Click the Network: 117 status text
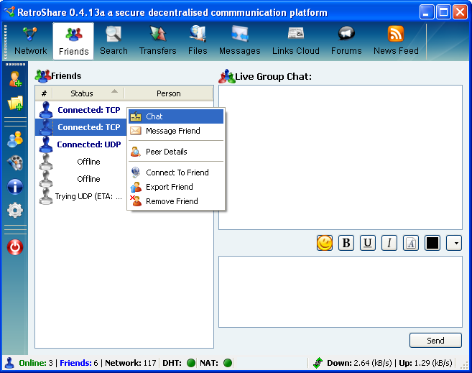This screenshot has height=373, width=472. click(131, 363)
